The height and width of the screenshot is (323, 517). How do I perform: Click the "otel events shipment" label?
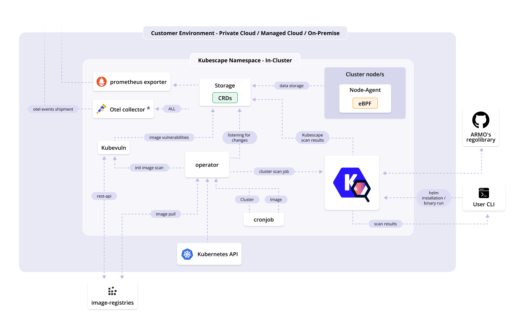(53, 109)
